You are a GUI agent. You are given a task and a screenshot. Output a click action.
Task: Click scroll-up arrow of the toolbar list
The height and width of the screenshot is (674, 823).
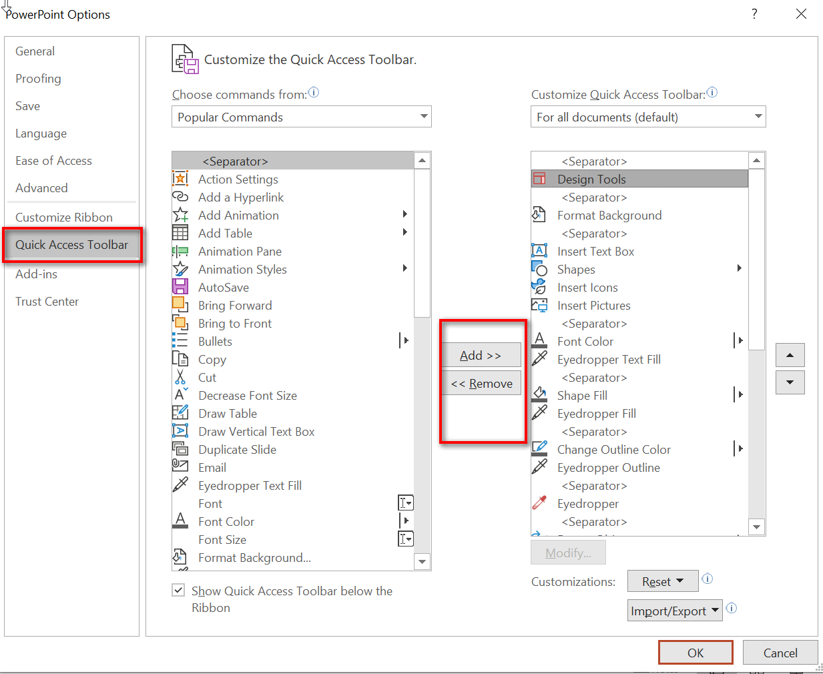click(756, 160)
